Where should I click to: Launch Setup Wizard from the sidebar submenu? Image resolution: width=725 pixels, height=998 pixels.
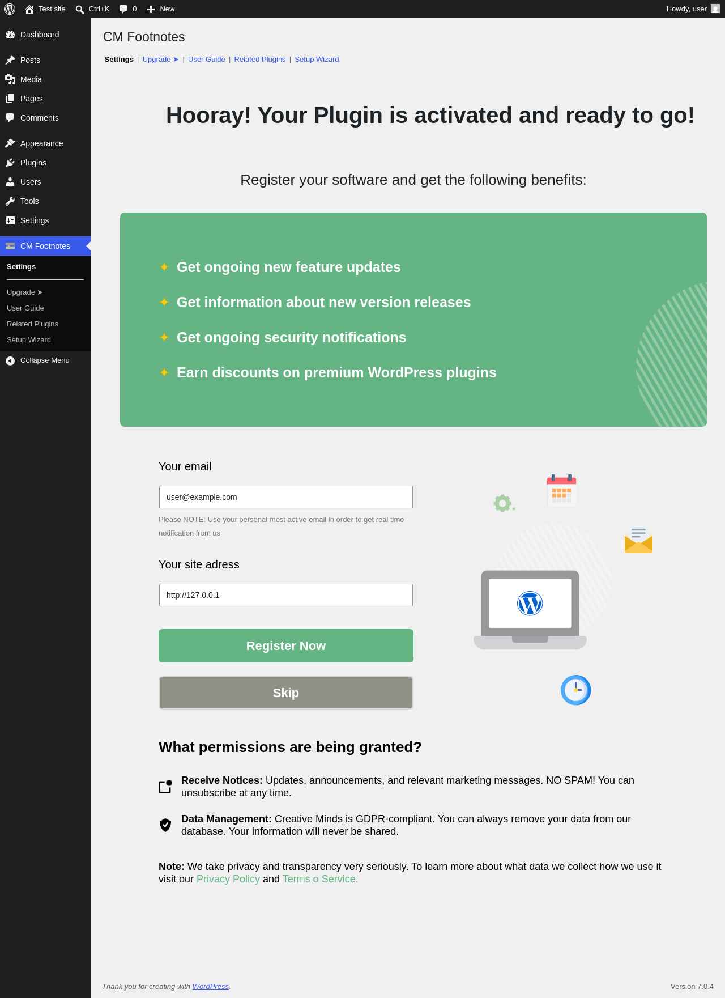click(29, 340)
